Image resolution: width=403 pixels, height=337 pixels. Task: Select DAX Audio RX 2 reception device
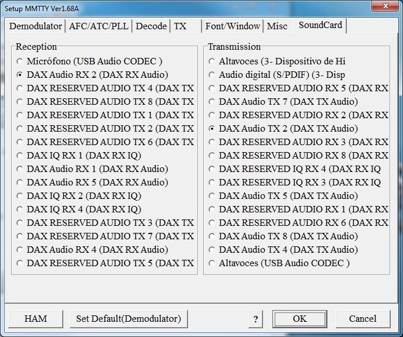point(93,75)
